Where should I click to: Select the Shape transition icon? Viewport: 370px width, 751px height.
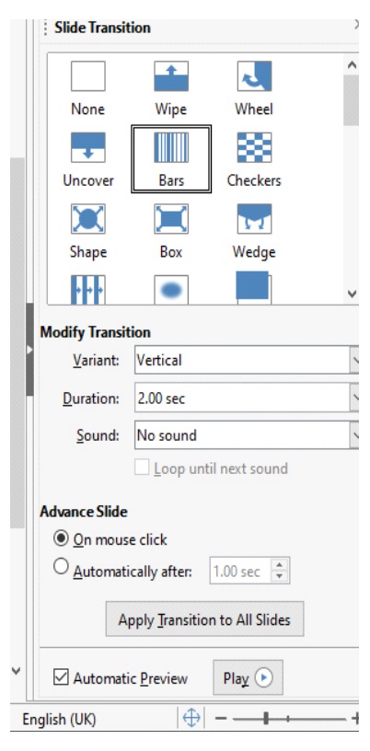[x=88, y=219]
